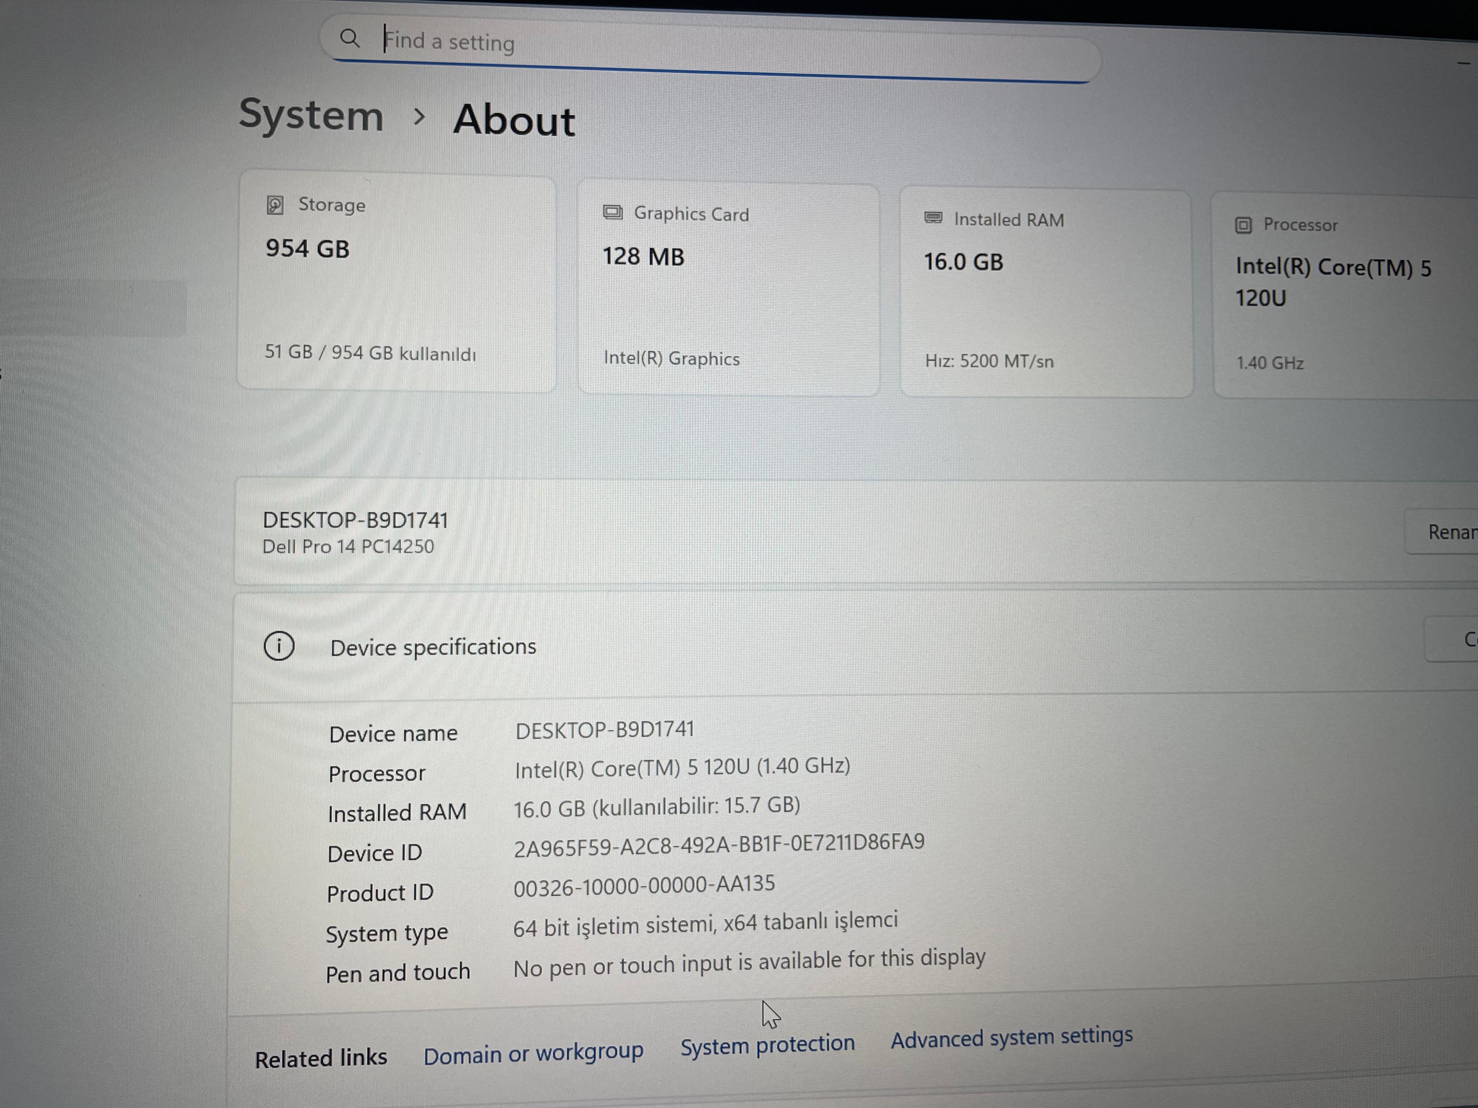Screen dimensions: 1478x1108
Task: Click the Graphics Card icon
Action: click(612, 213)
